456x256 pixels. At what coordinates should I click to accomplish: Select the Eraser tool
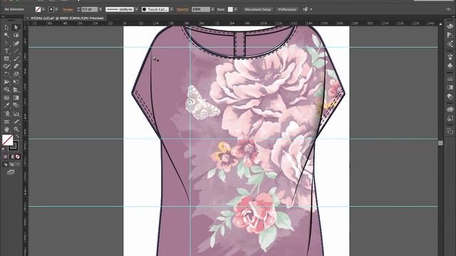(16, 66)
